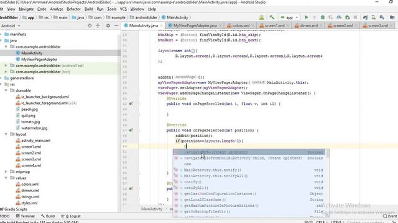The height and width of the screenshot is (223, 398).
Task: Collapse the com.example.androidslider package
Action: tap(6, 47)
